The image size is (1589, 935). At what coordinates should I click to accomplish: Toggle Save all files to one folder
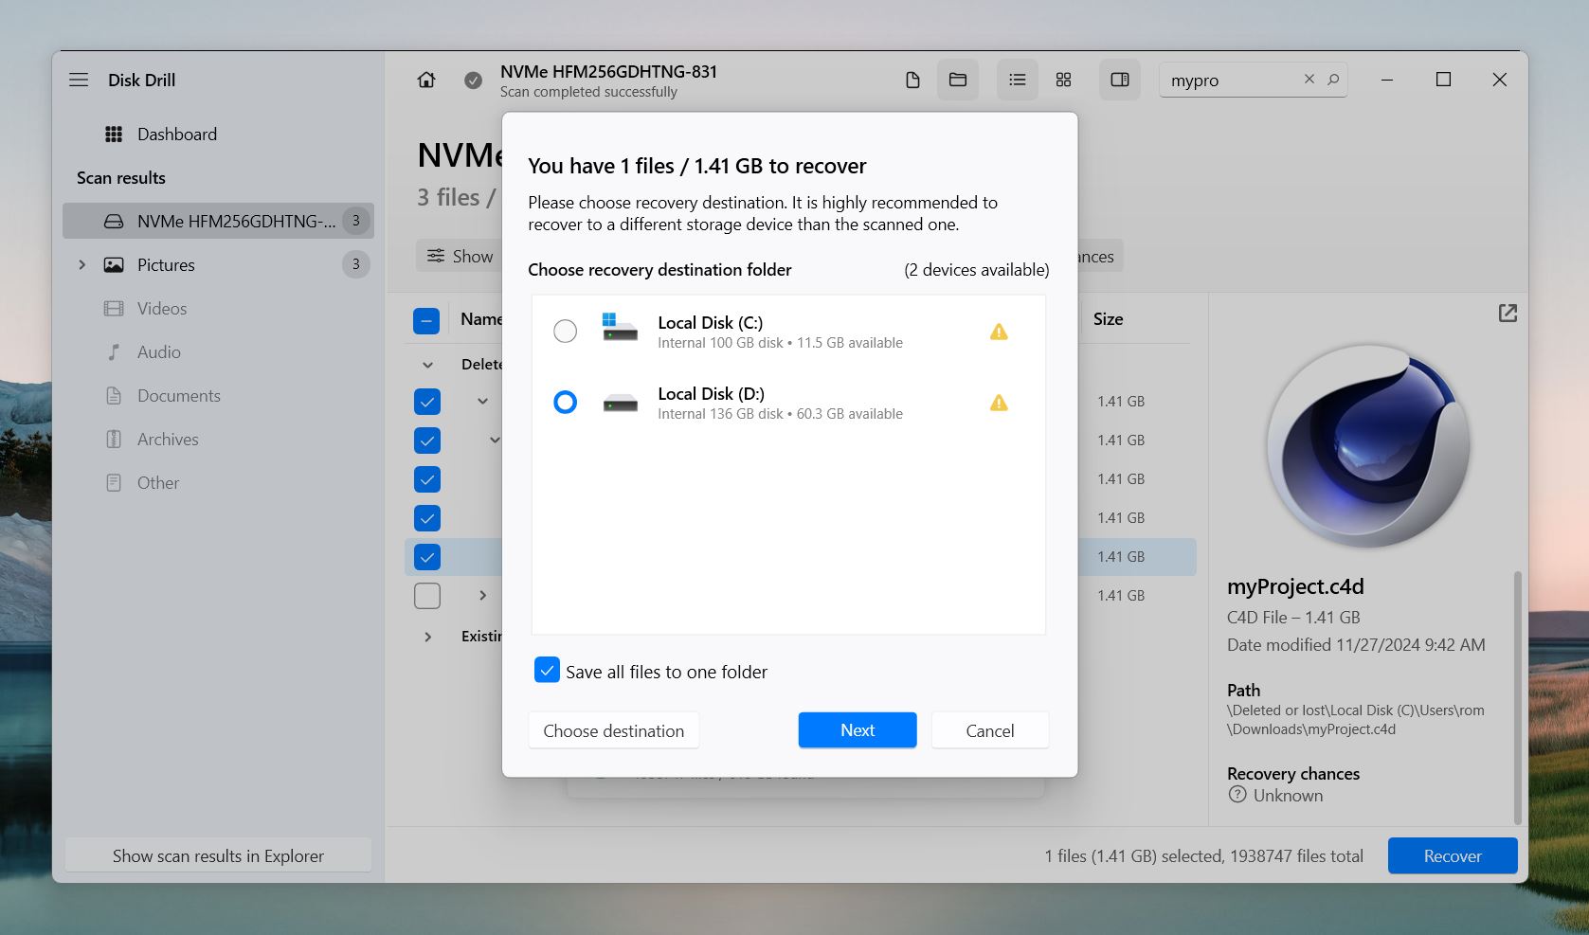coord(547,671)
